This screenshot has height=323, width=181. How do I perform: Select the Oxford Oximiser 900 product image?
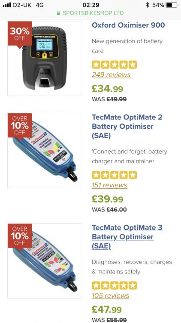coord(45,58)
